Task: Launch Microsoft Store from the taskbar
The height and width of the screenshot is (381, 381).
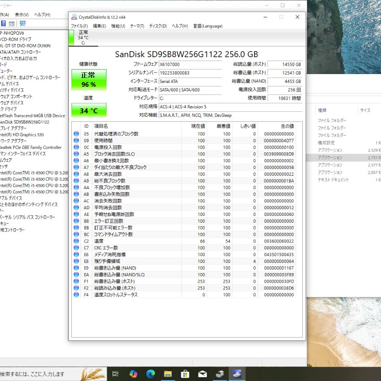Action: point(185,373)
